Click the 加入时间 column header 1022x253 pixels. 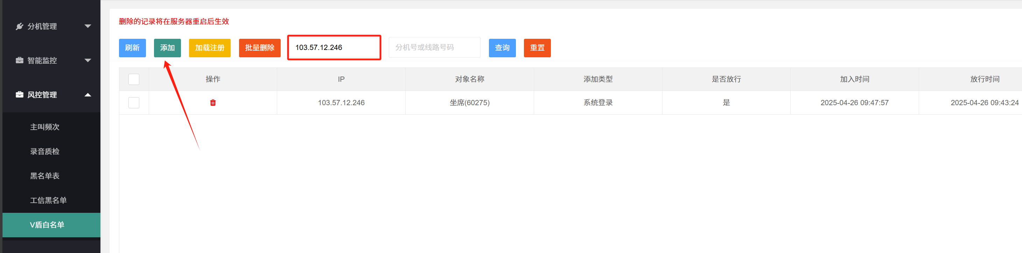pyautogui.click(x=854, y=79)
